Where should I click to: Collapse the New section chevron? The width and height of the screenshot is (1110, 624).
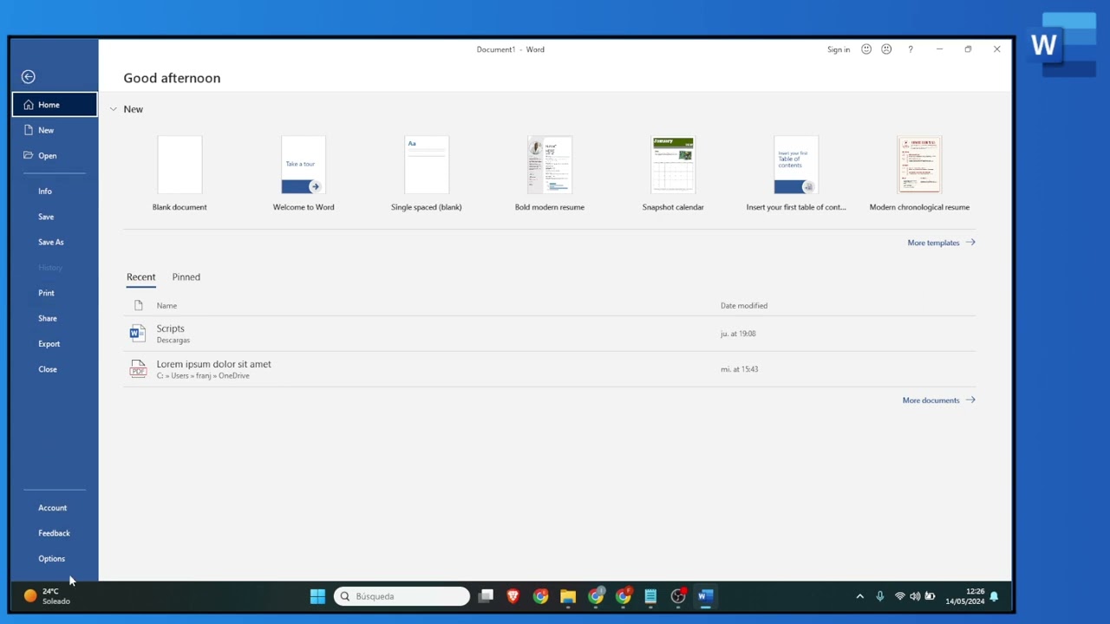(x=113, y=109)
